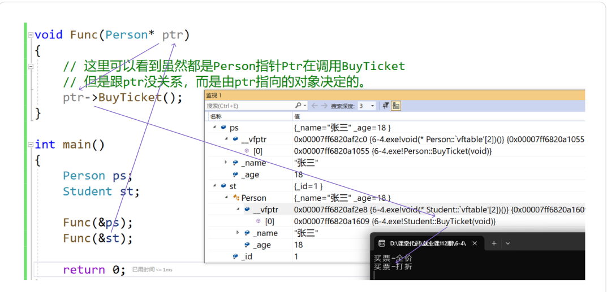Click the 已用时间 <= 1ms perf tip
The image size is (607, 292).
click(152, 269)
